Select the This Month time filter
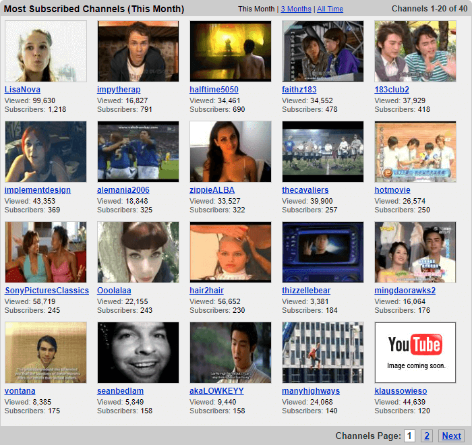472x445 pixels. (256, 9)
